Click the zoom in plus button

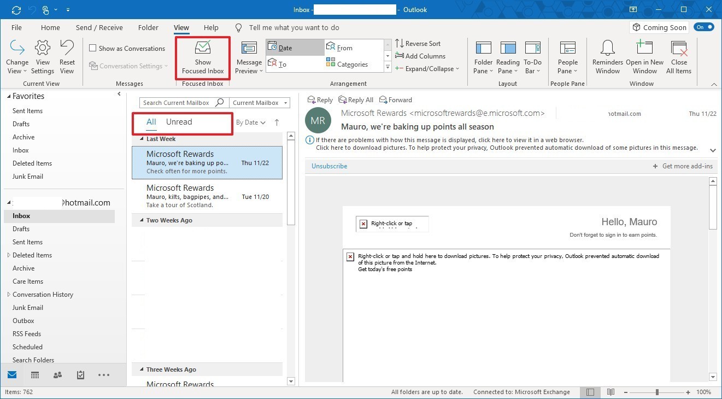click(x=689, y=392)
